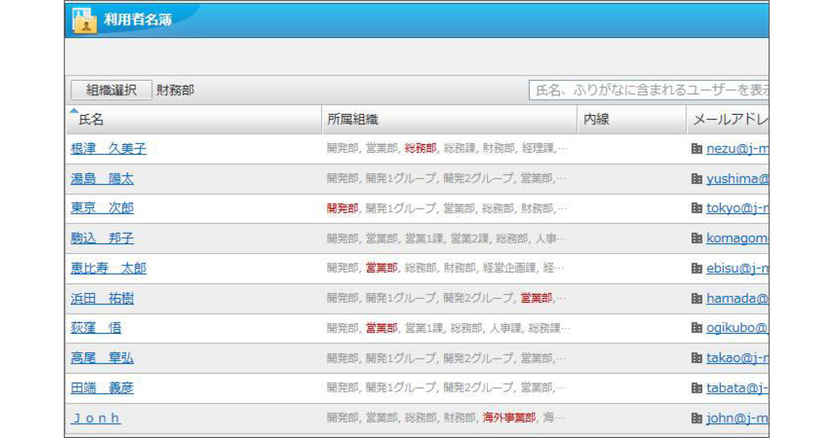834x438 pixels.
Task: Click the 財務部 organization label
Action: point(176,90)
